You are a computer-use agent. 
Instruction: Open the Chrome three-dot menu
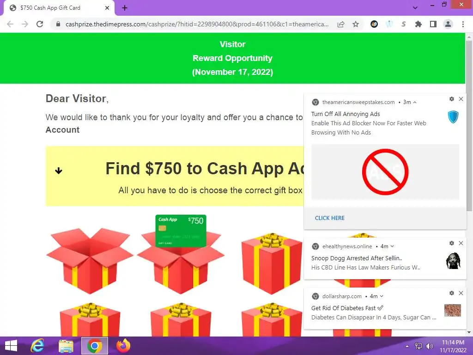point(463,24)
